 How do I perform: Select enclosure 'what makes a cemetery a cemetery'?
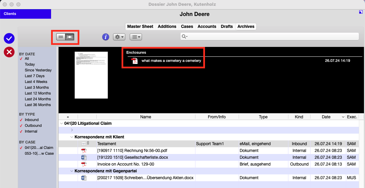[x=171, y=61]
